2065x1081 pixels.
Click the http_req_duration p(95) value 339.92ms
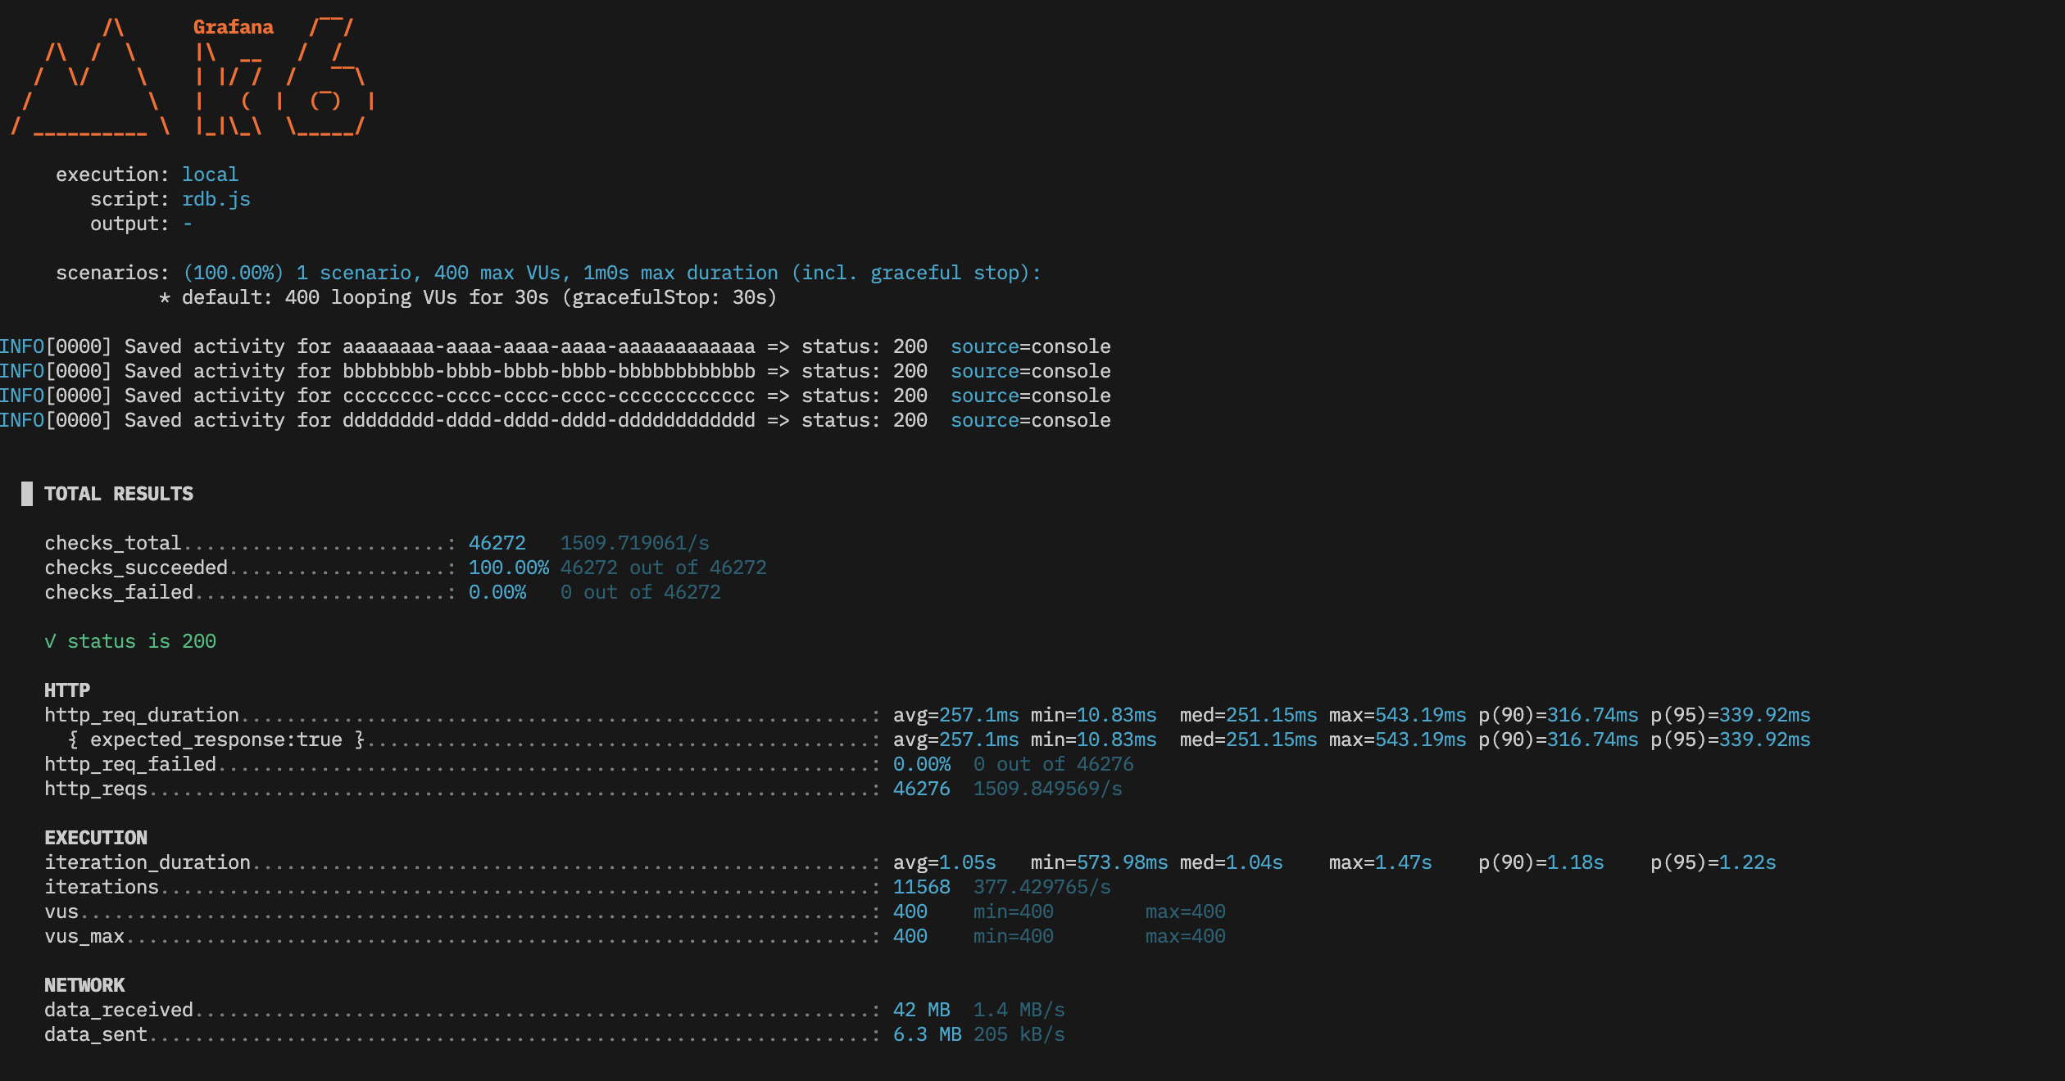[x=1765, y=715]
